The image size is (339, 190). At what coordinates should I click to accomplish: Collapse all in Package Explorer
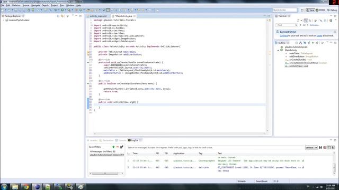pos(58,16)
